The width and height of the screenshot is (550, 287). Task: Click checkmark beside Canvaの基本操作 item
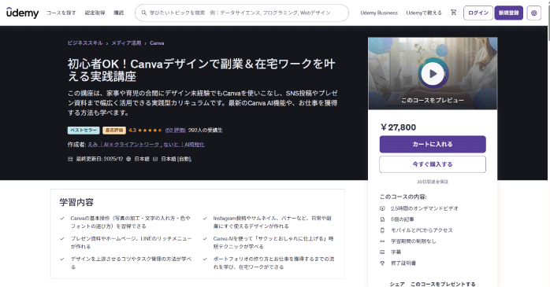click(62, 219)
